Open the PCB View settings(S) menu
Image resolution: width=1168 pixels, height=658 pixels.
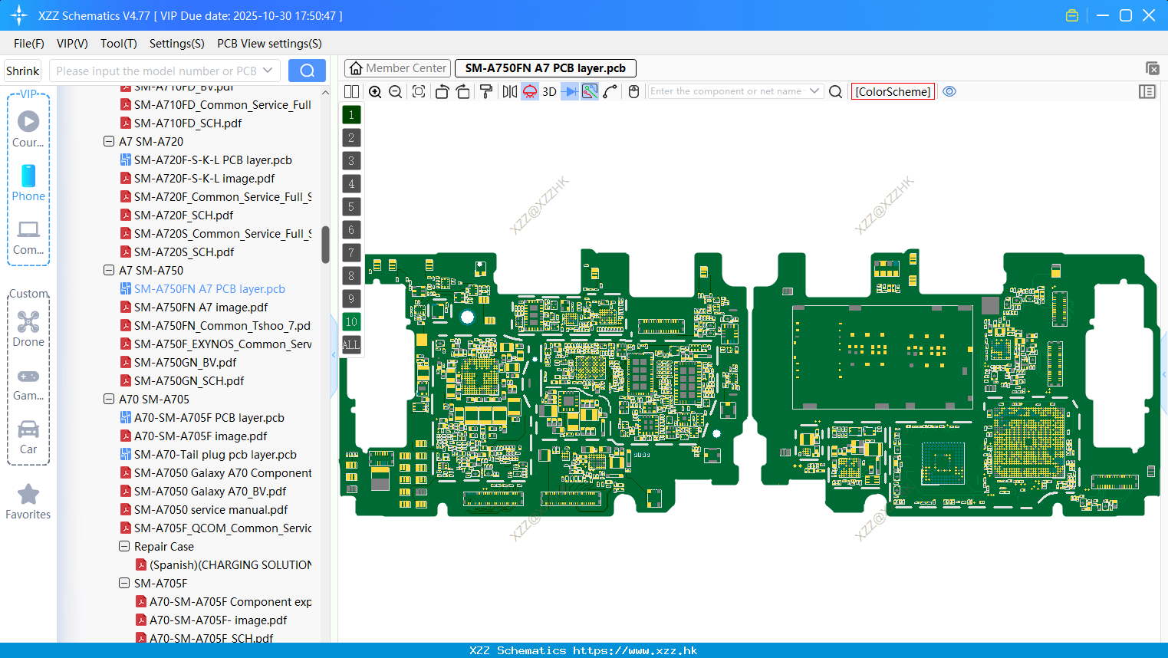click(269, 44)
